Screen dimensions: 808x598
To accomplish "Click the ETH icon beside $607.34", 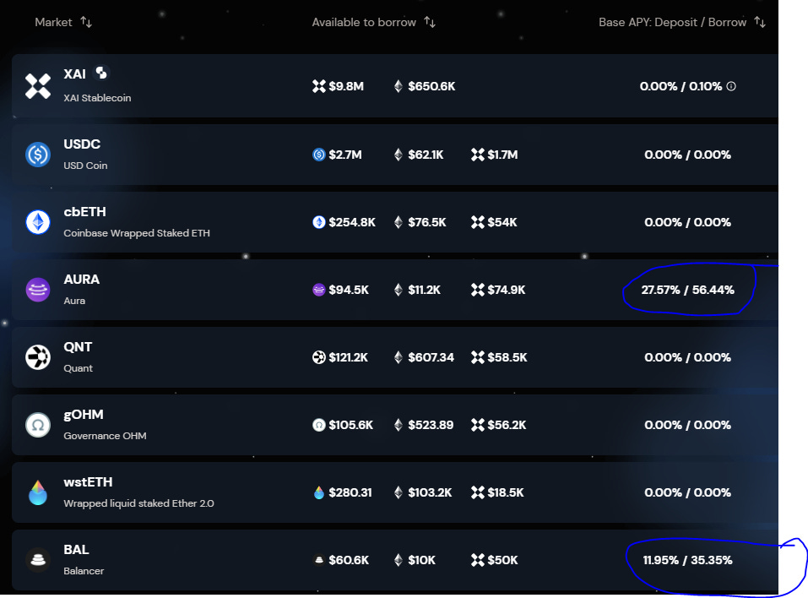I will [399, 357].
